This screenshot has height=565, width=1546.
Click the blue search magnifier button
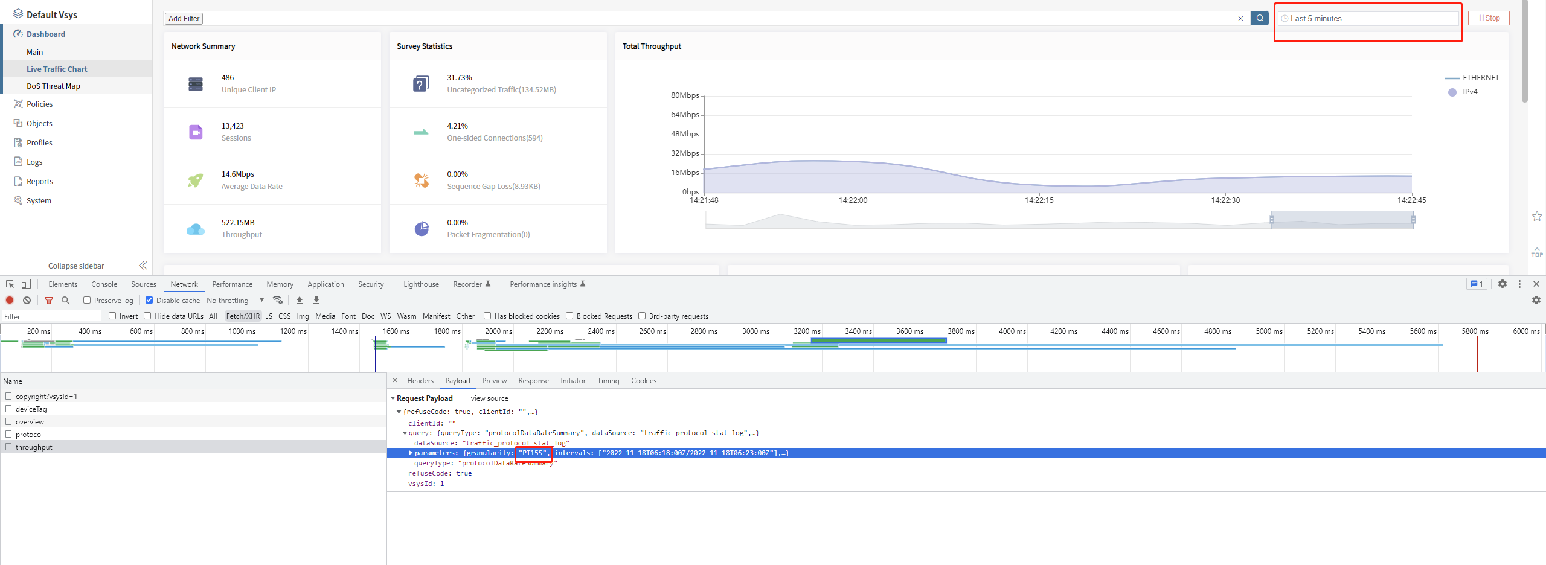(x=1259, y=18)
